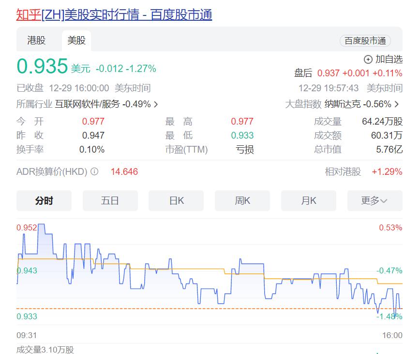
Task: Select the 分时 chart tab
Action: click(44, 200)
